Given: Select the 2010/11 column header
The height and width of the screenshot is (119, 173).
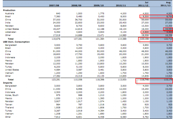Looking at the screenshot, I should (x=121, y=5).
